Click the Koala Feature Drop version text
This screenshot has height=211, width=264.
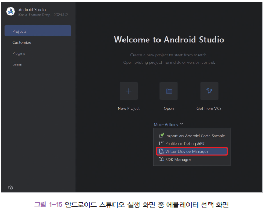pyautogui.click(x=43, y=15)
